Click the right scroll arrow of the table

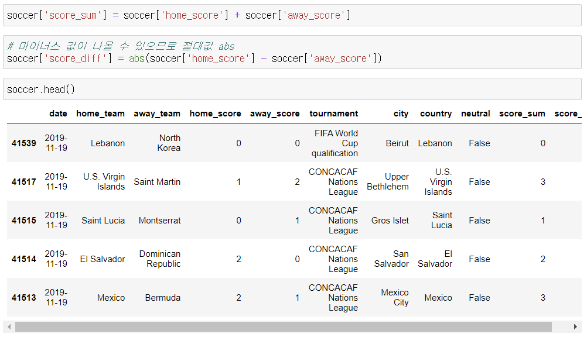coord(575,327)
